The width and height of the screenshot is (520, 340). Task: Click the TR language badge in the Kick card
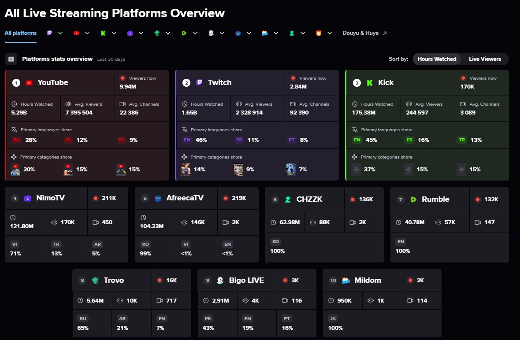pyautogui.click(x=462, y=140)
